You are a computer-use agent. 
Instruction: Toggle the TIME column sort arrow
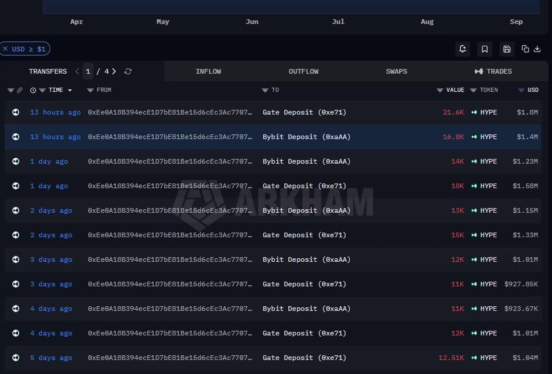(70, 91)
